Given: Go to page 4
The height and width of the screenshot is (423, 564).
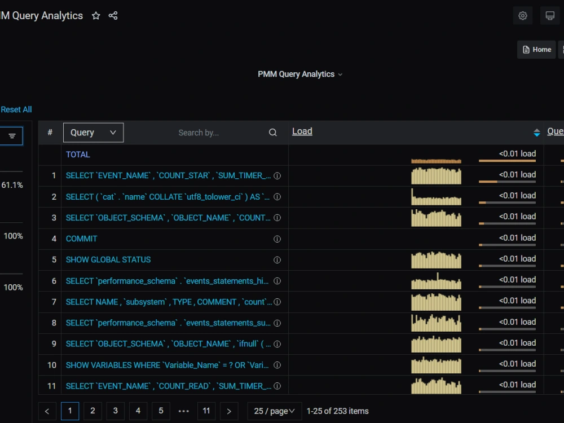Looking at the screenshot, I should (138, 411).
